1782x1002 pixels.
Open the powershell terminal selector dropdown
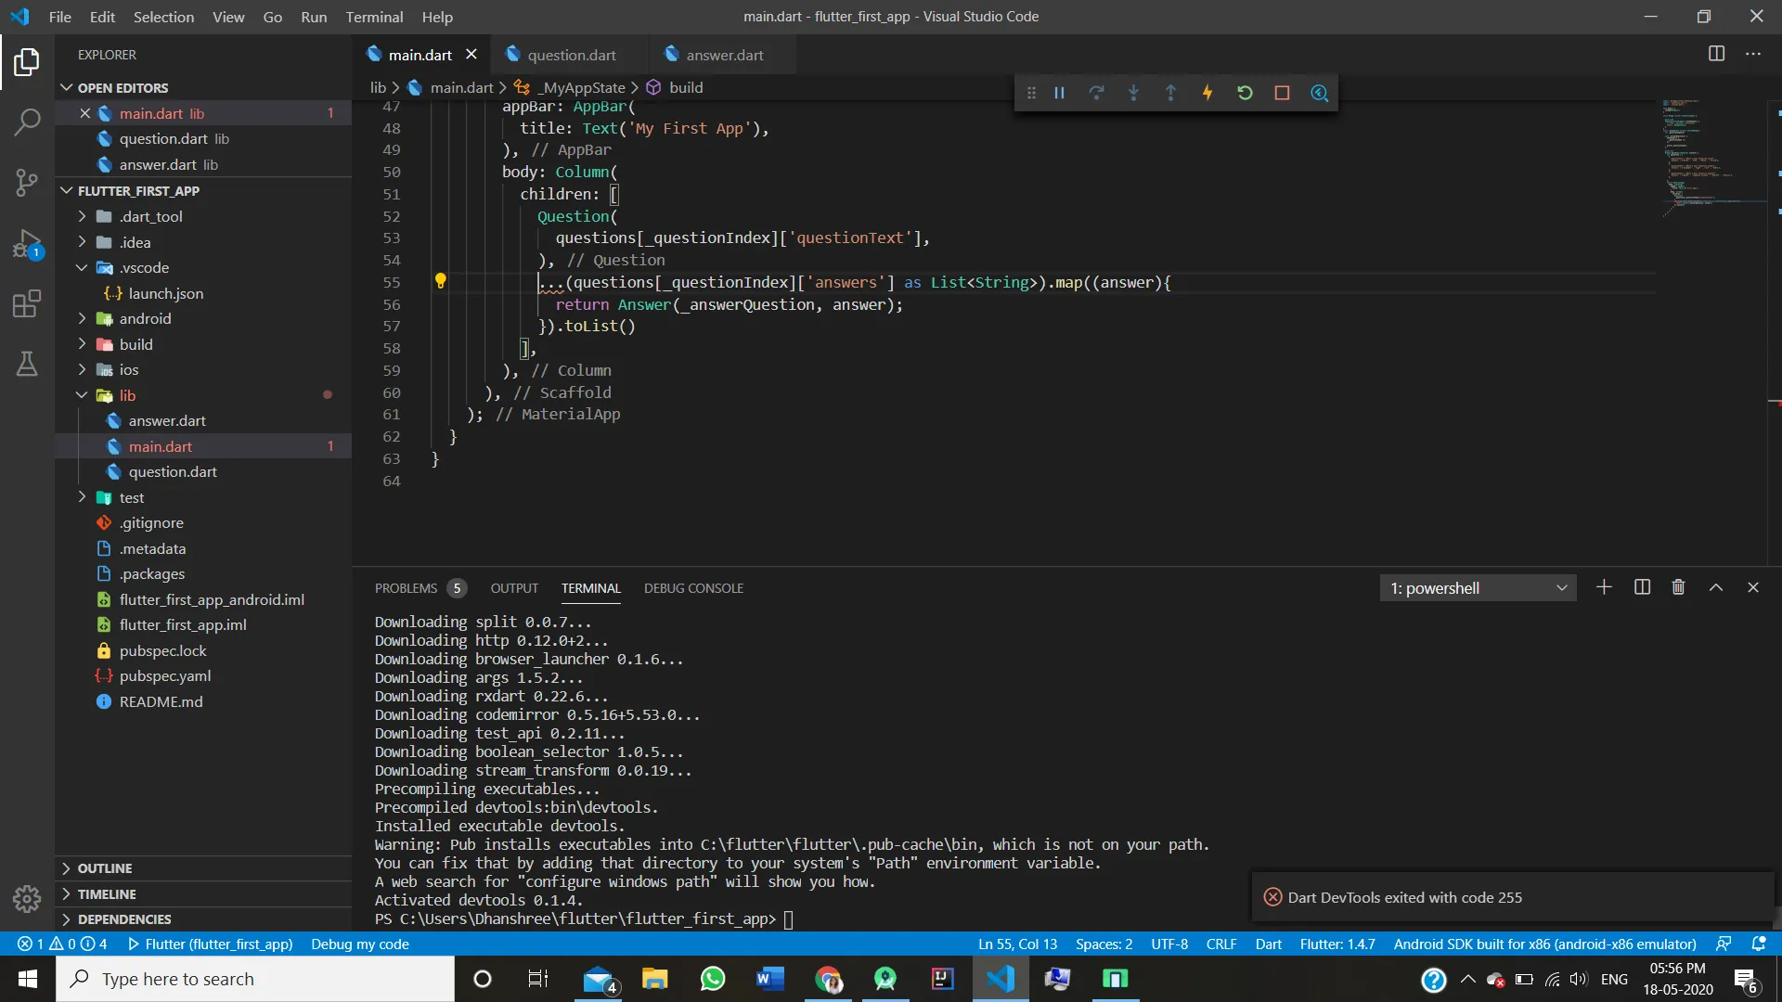point(1478,588)
